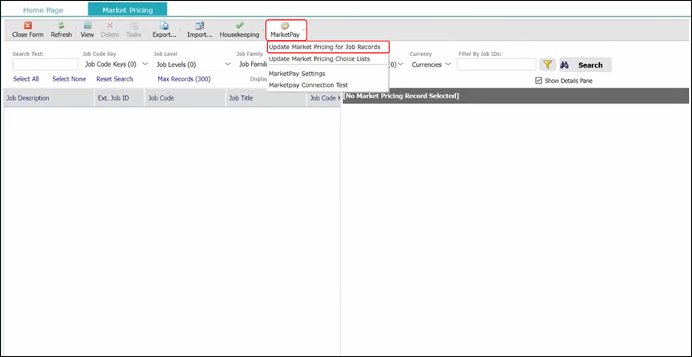Toggle the Show Details Pane checkbox
The height and width of the screenshot is (357, 692).
539,81
